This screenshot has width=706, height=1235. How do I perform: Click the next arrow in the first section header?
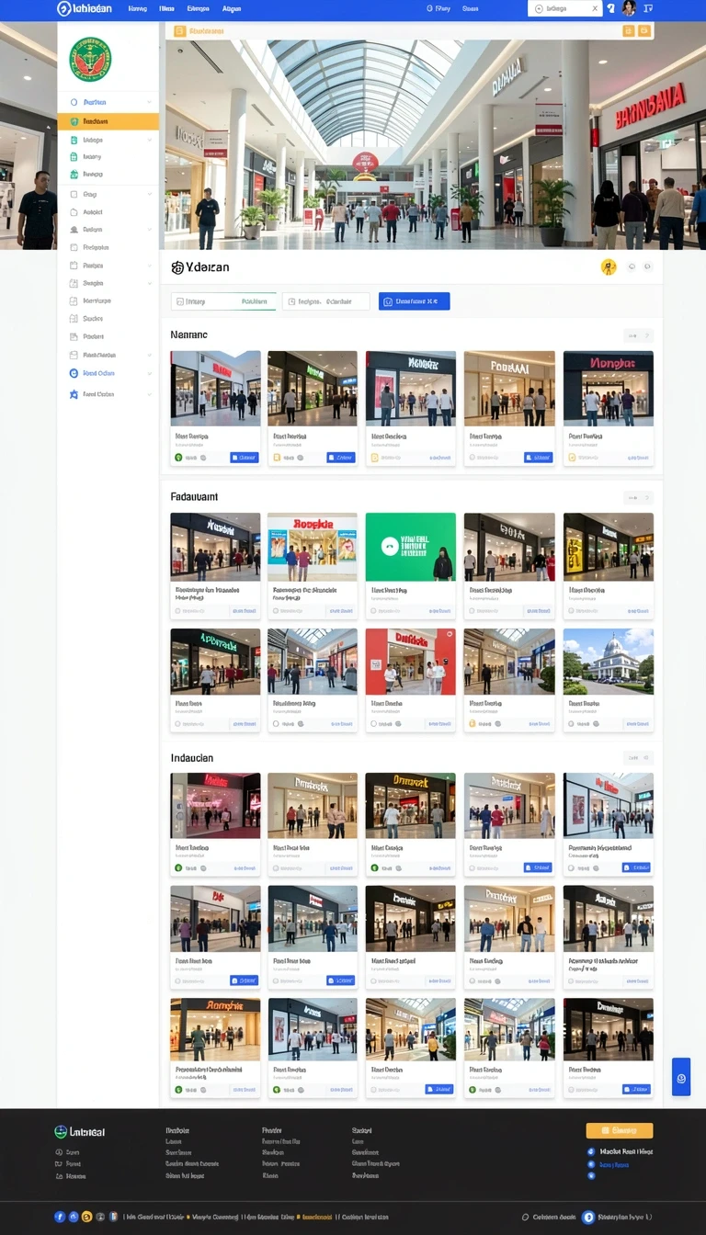click(647, 336)
